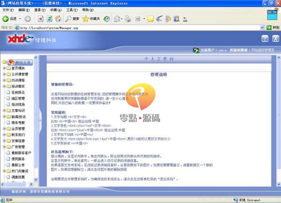Open the 培训现场 tree link

[18, 104]
